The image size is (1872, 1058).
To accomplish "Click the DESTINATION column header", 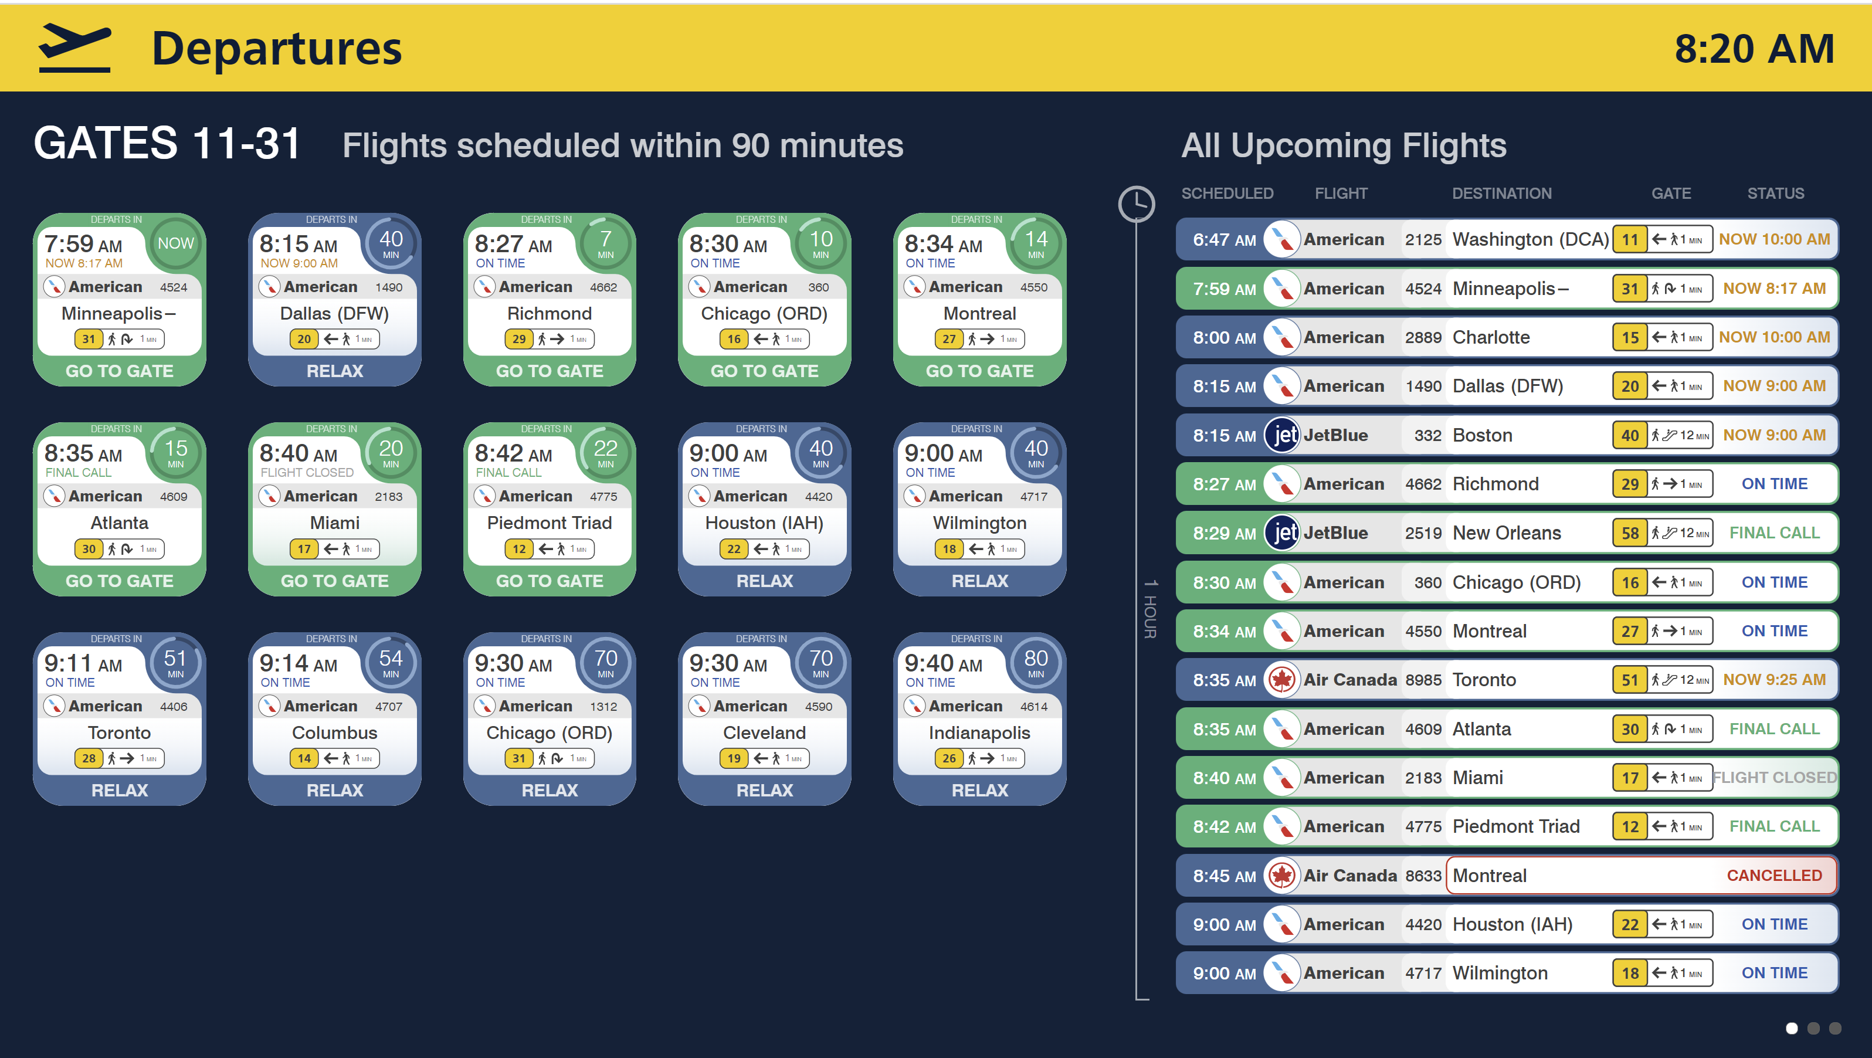I will click(x=1501, y=194).
